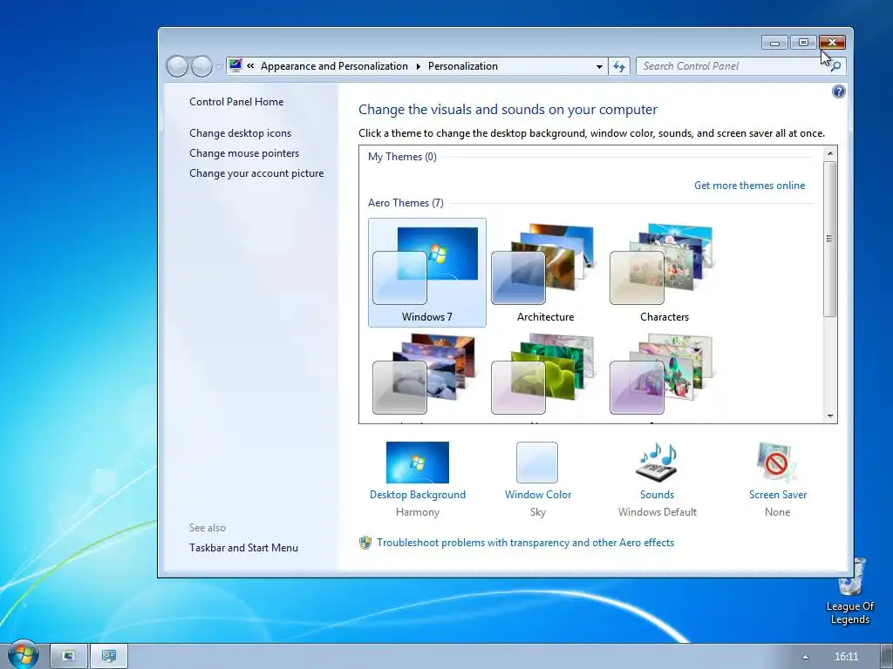Select the theme with green abstract wallpaper
Image resolution: width=893 pixels, height=669 pixels.
(x=546, y=376)
